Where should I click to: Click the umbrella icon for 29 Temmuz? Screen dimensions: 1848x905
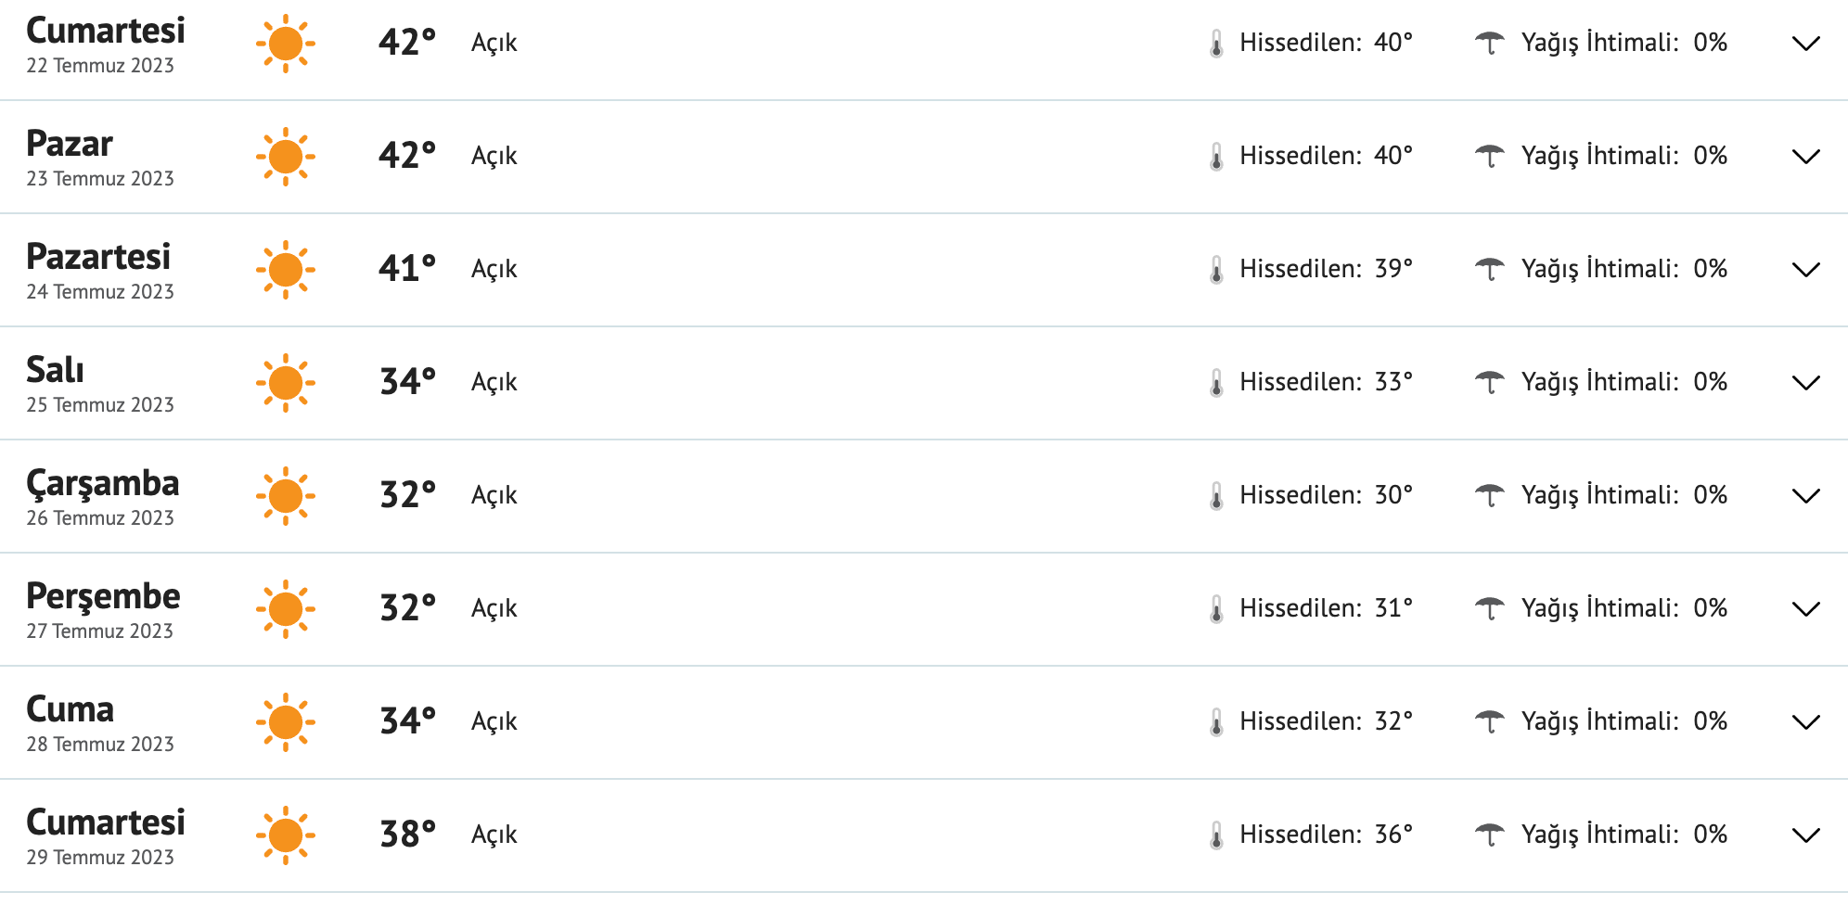tap(1490, 835)
